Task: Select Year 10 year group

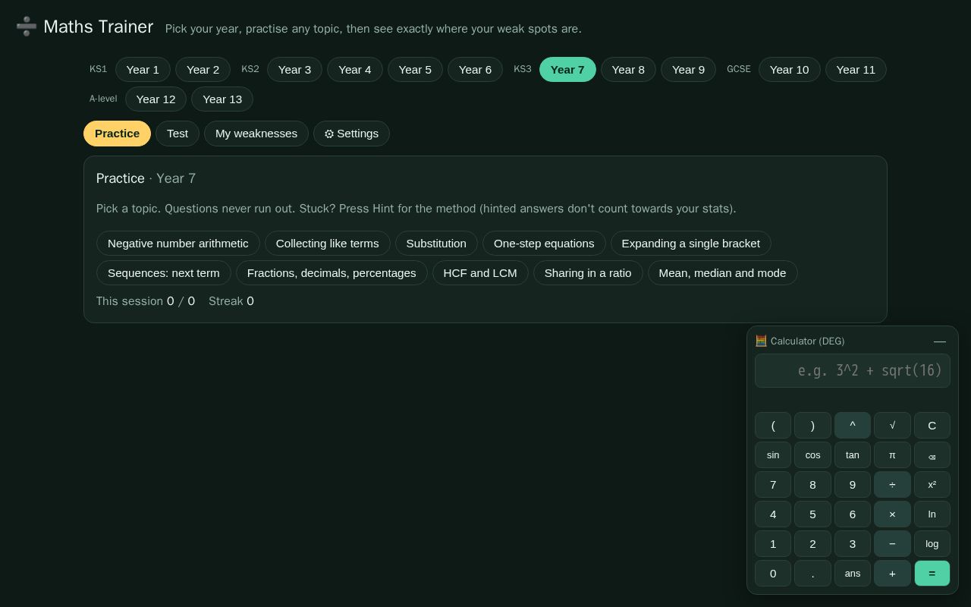Action: tap(789, 70)
